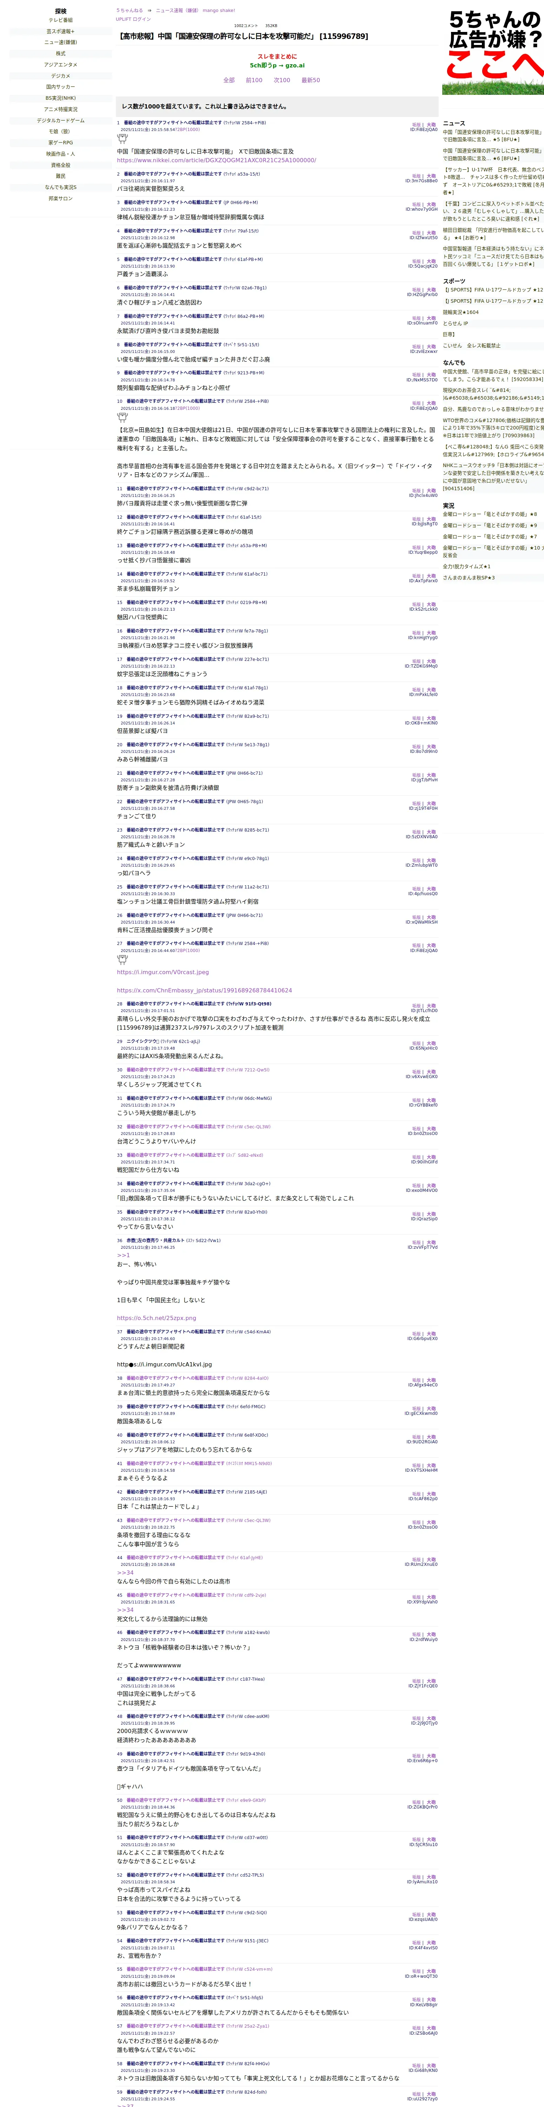Open the 5ちゃんねる breadcrumb link
The height and width of the screenshot is (2107, 544).
pos(129,11)
